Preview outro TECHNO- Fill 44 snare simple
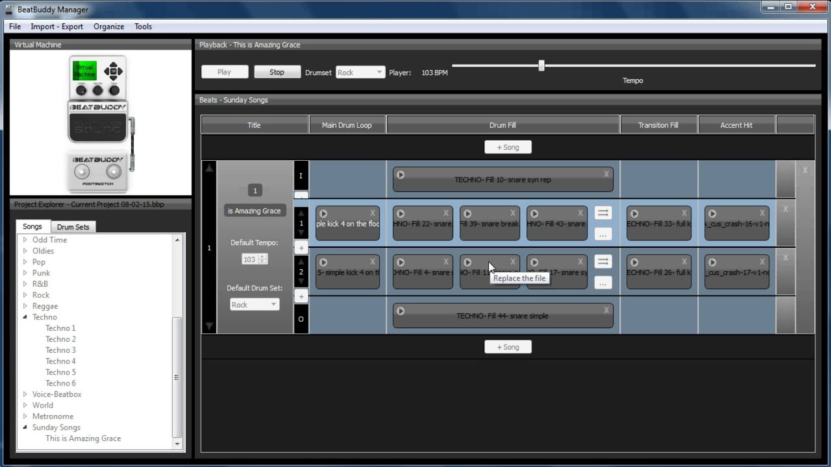 coord(401,311)
